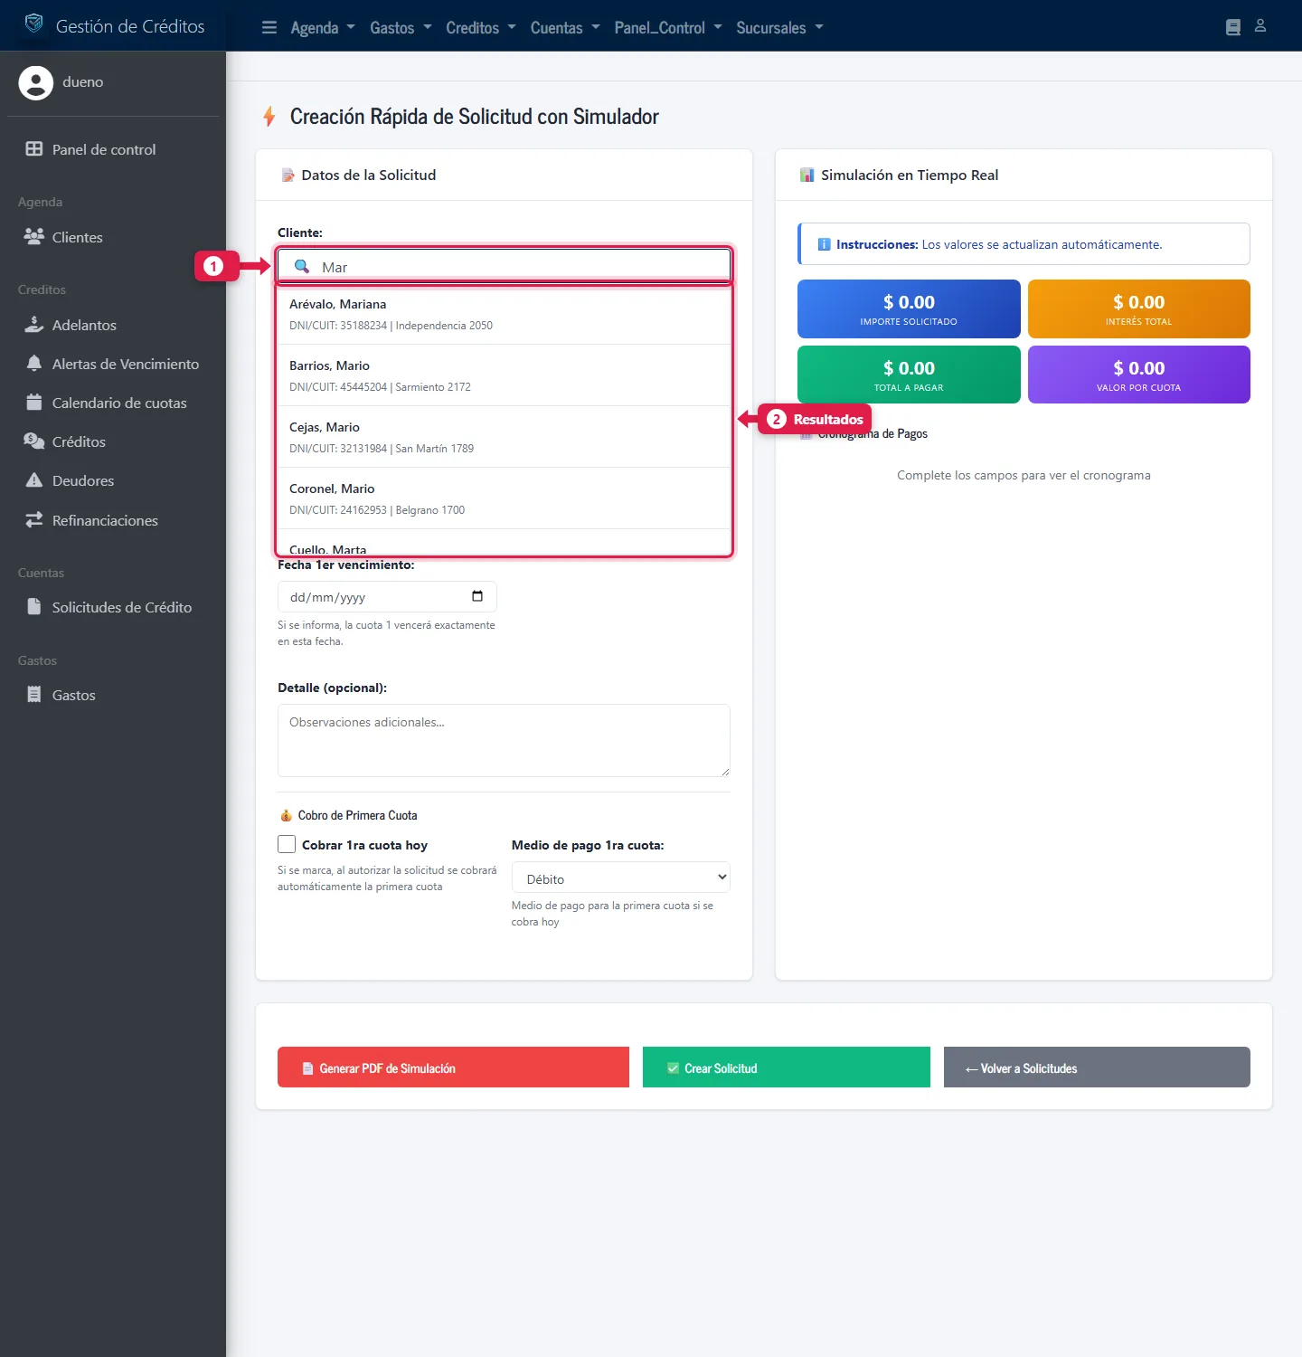Select client Barrios, Mario from results
Viewport: 1302px width, 1357px height.
click(504, 375)
